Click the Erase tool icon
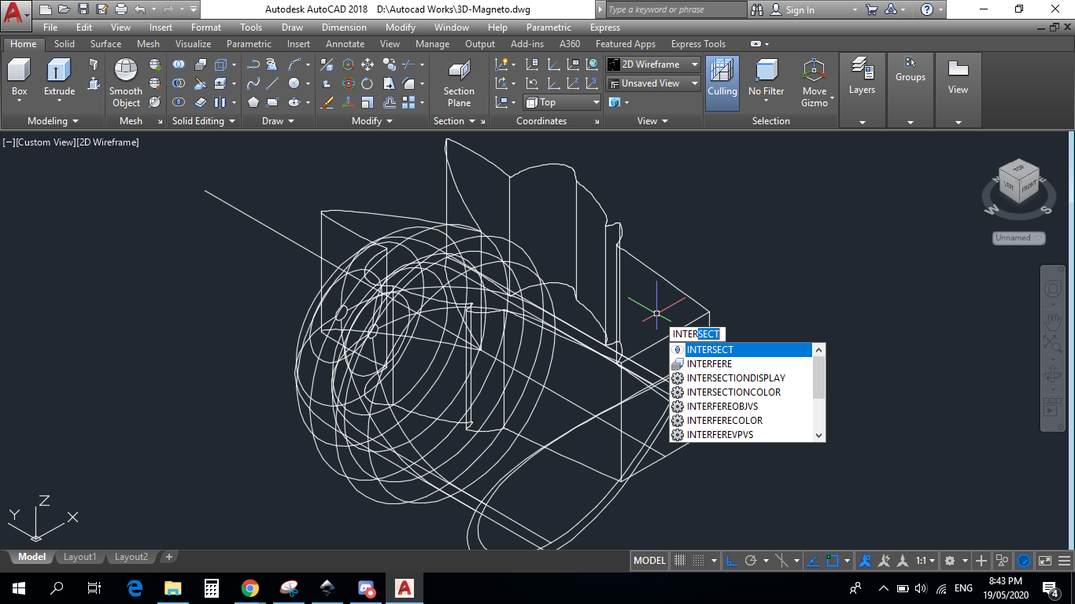 [328, 101]
